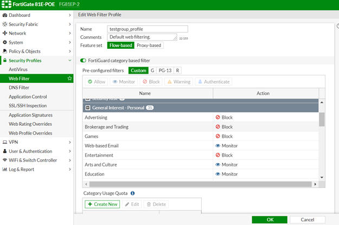Click the Allow action button
This screenshot has height=225, width=339.
tap(97, 82)
